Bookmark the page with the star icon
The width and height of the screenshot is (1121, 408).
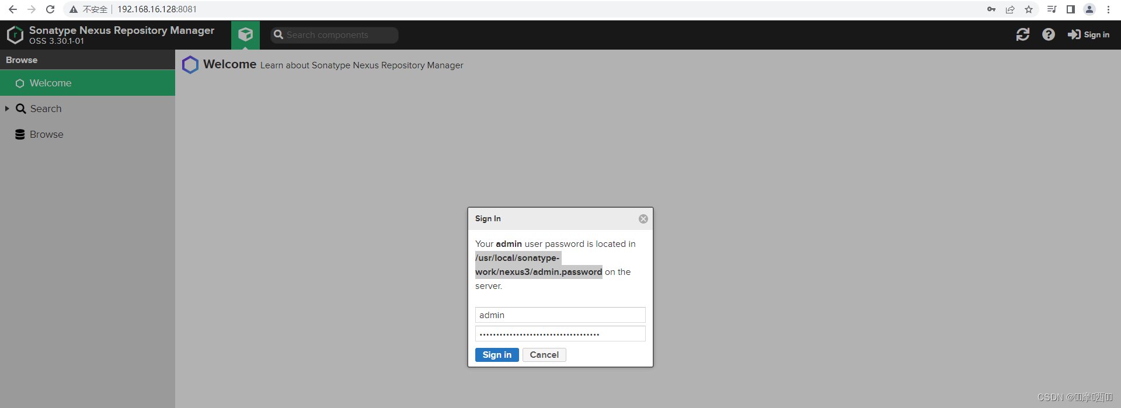pyautogui.click(x=1029, y=9)
